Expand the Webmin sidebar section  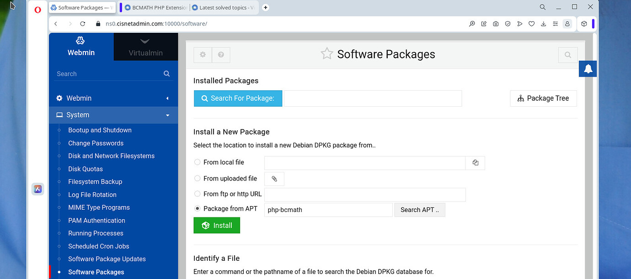[167, 98]
